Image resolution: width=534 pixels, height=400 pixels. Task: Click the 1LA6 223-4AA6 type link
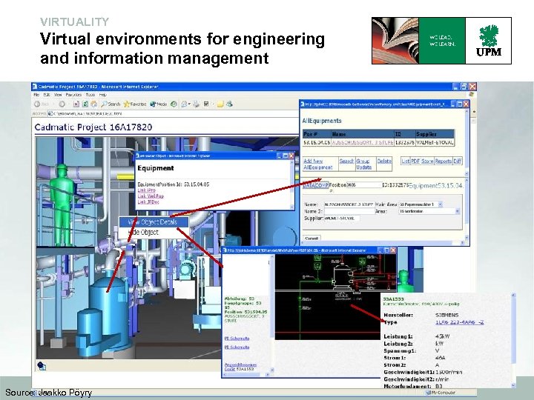pos(459,322)
